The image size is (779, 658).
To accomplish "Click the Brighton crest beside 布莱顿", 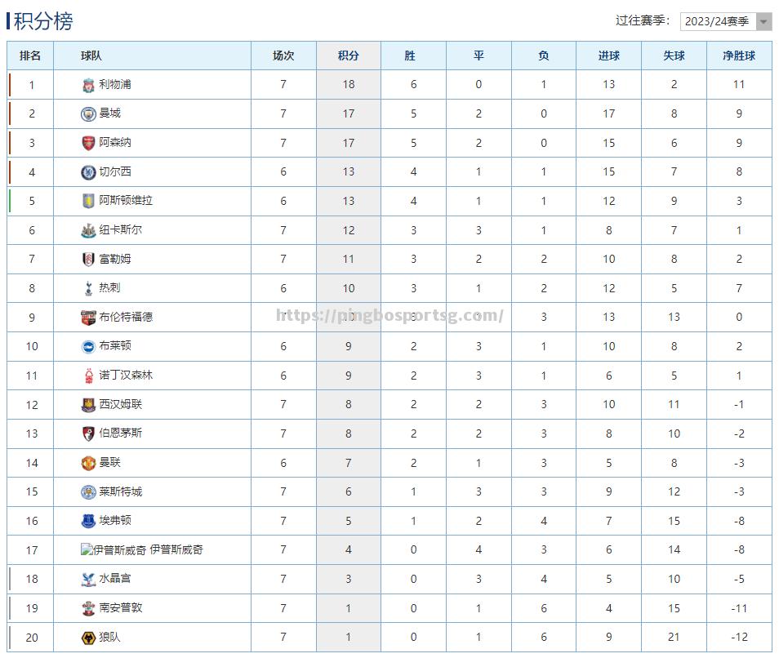I will [x=88, y=347].
